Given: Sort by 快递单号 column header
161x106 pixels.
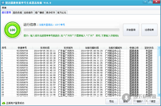Looking at the screenshot, I should [22, 48].
